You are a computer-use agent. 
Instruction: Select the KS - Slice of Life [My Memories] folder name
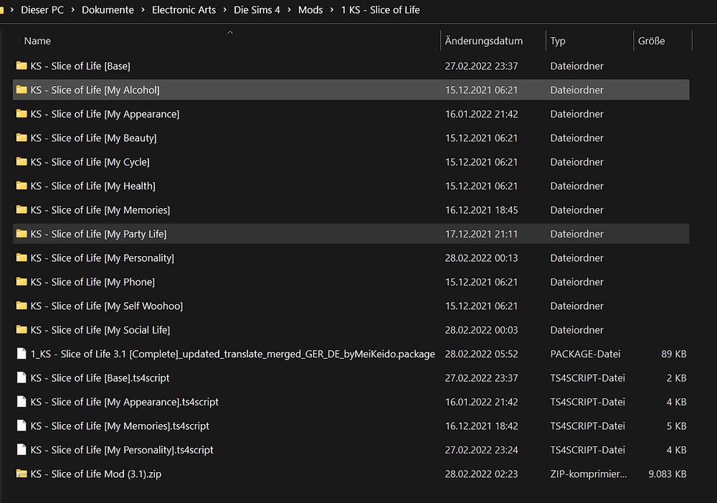click(x=100, y=210)
